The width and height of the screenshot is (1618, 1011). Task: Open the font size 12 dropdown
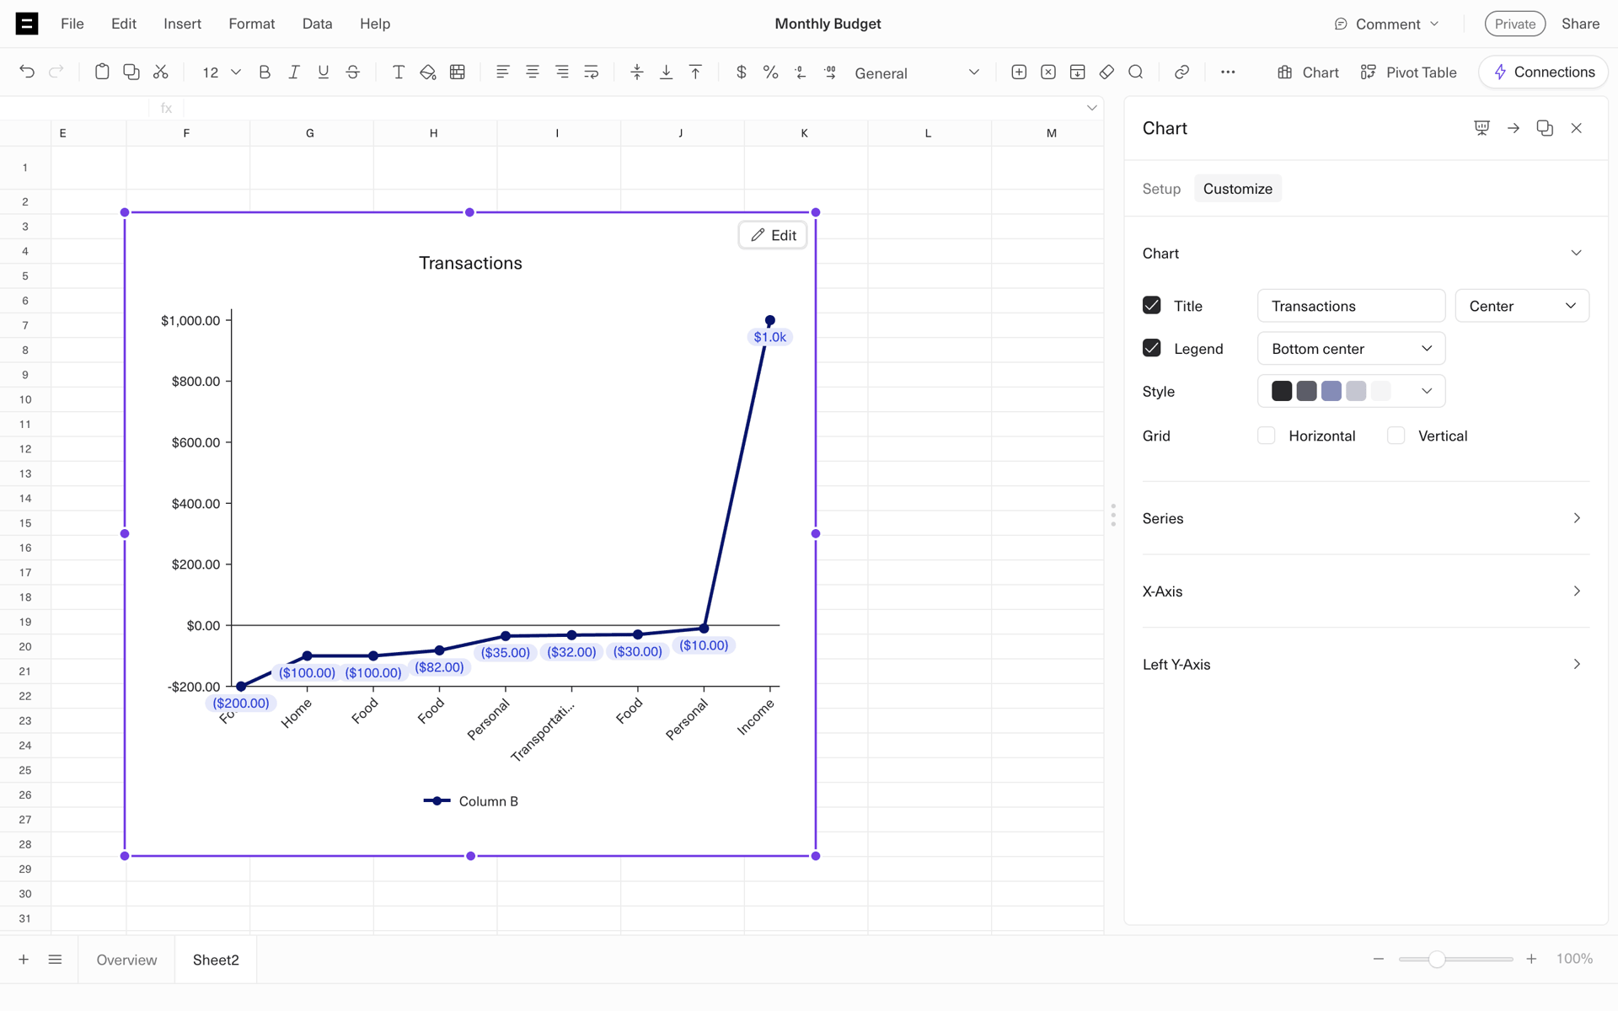(222, 72)
